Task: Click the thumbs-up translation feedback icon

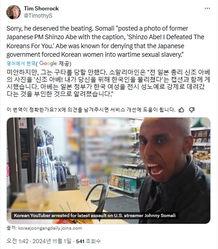Action: pos(181,110)
